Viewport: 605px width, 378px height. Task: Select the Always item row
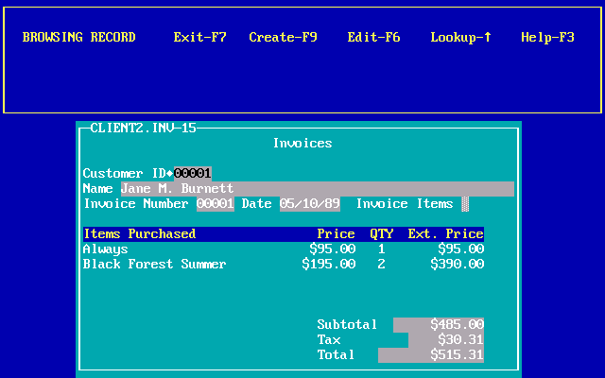coord(284,249)
